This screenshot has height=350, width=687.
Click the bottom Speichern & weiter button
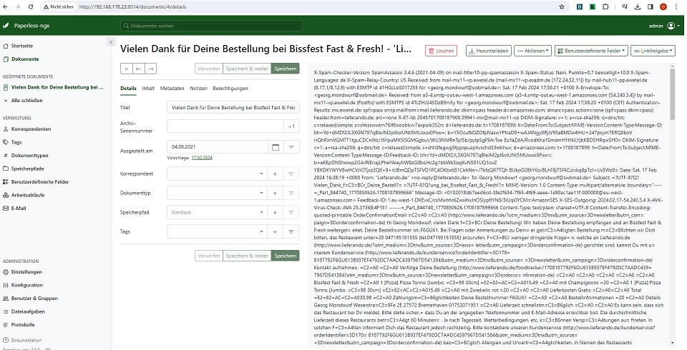coord(247,256)
